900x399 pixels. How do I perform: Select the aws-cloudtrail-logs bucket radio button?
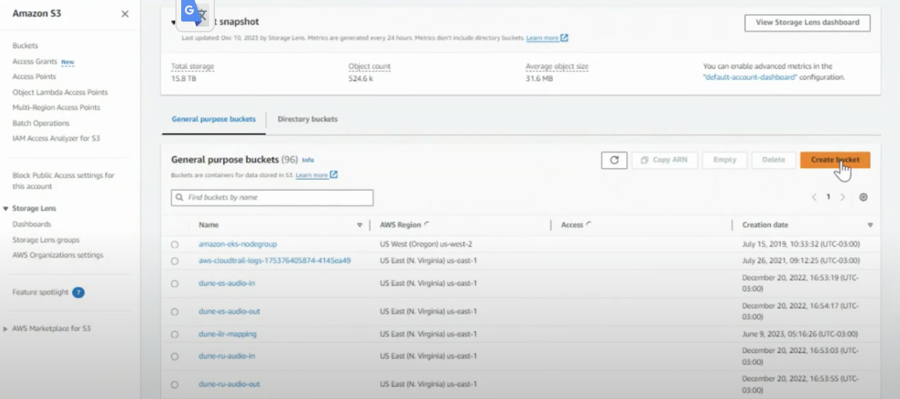coord(175,261)
